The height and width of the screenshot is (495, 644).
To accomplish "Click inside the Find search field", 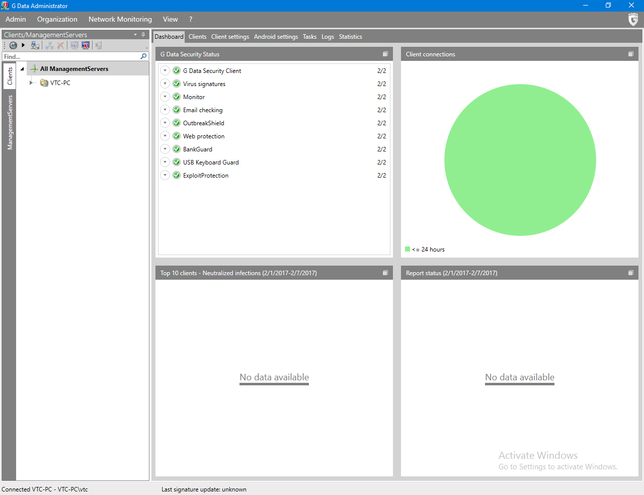I will (70, 56).
